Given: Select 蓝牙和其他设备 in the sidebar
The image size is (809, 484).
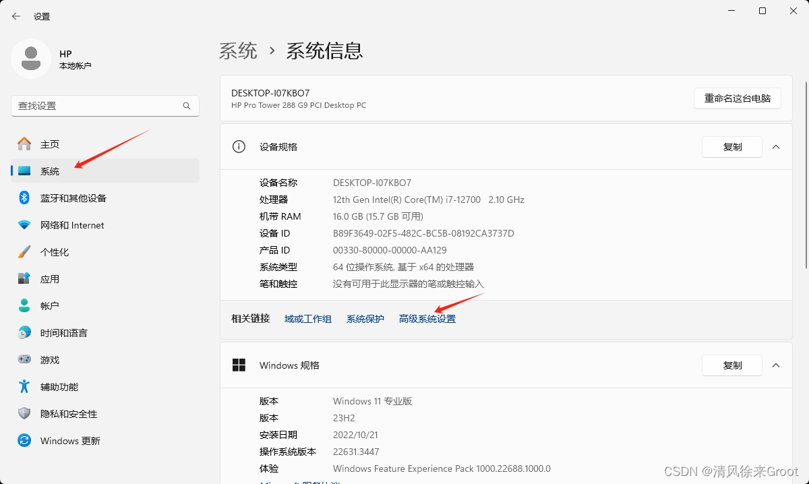Looking at the screenshot, I should pos(105,198).
